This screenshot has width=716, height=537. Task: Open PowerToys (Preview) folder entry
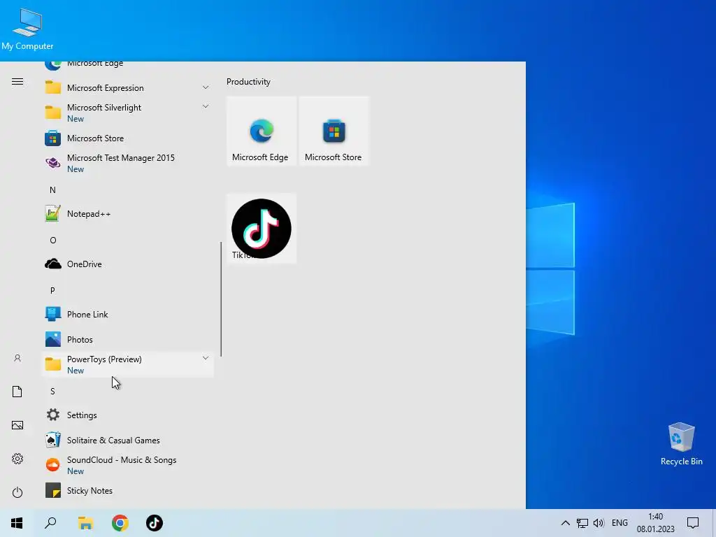127,364
